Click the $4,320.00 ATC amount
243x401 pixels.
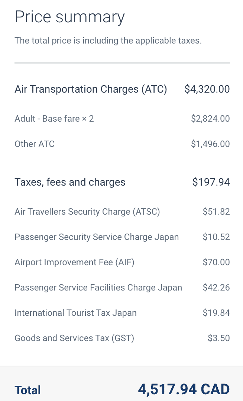[x=207, y=89]
